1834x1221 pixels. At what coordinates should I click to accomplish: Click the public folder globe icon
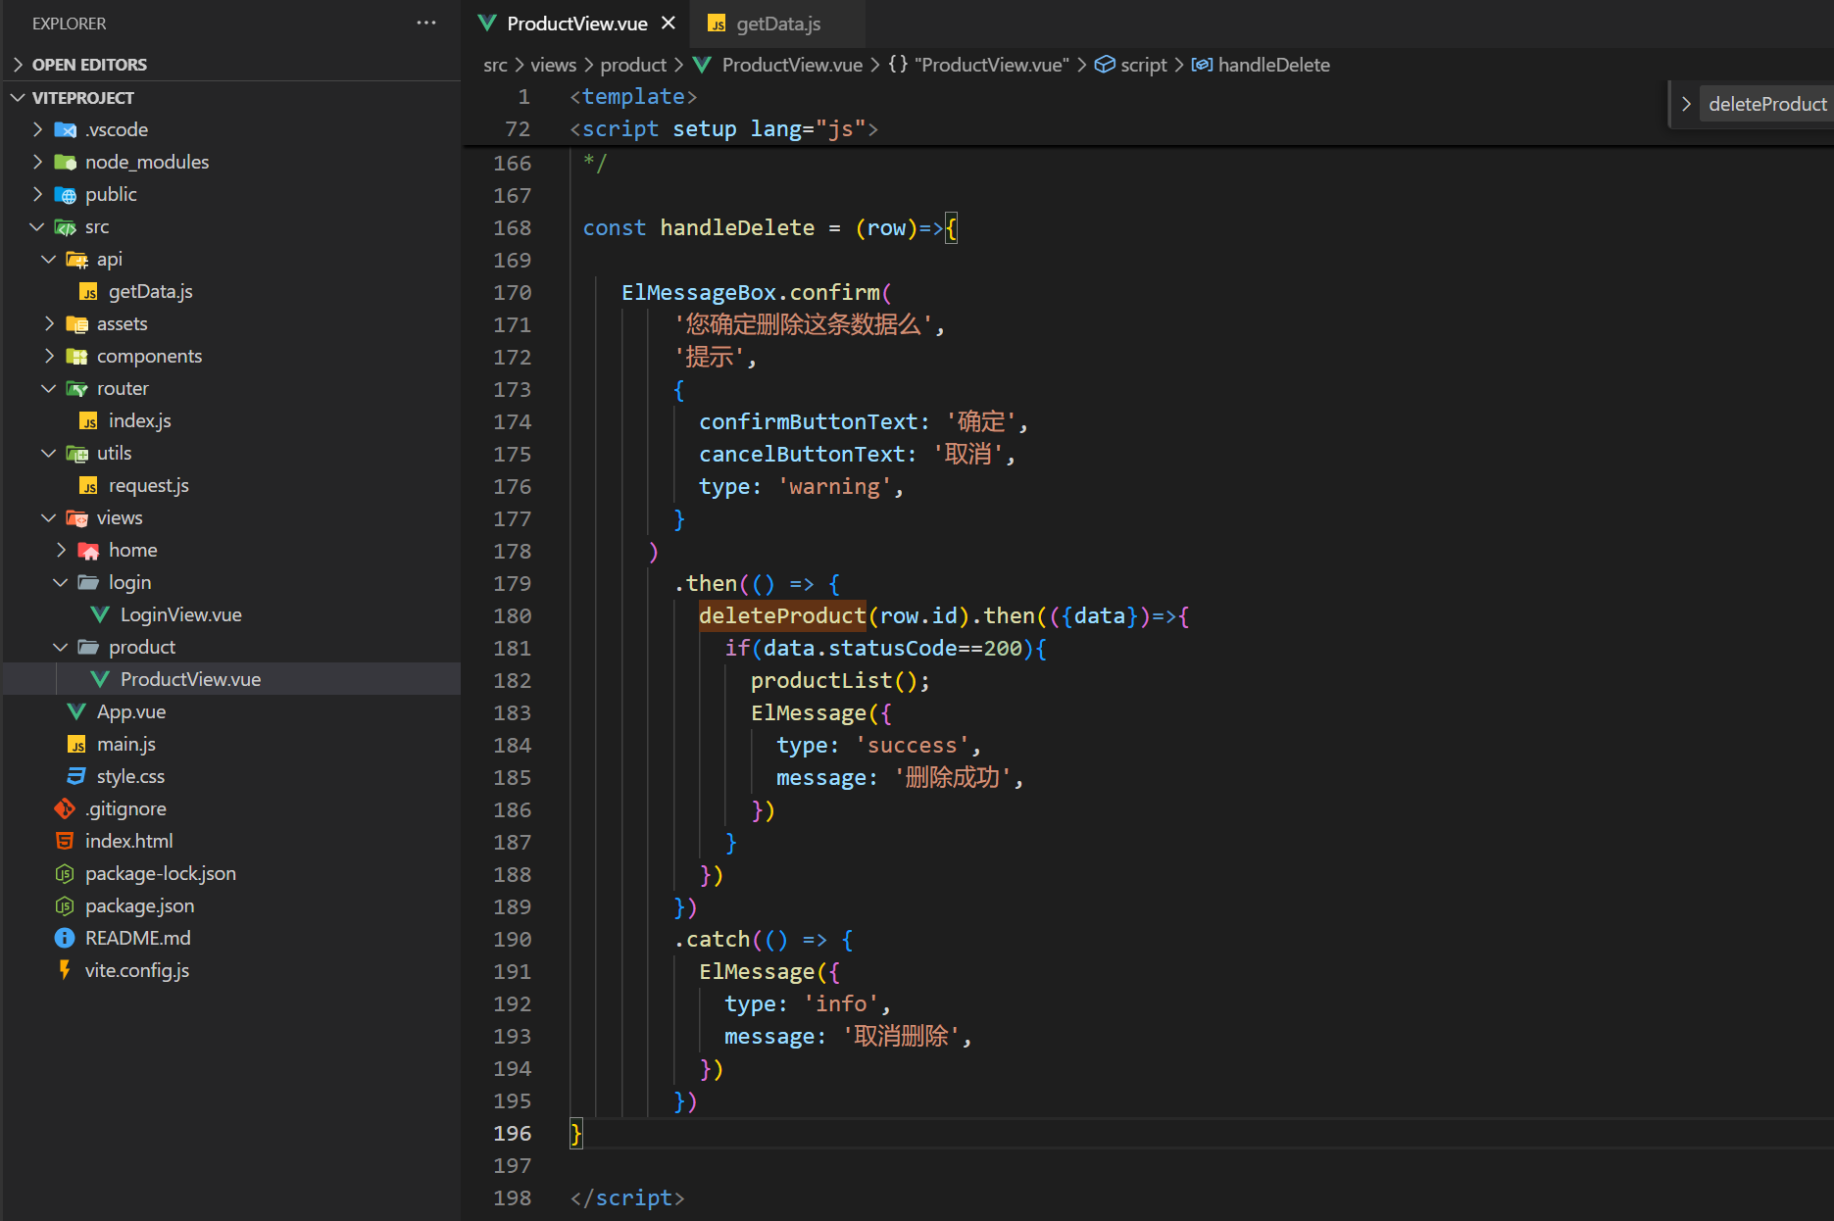pyautogui.click(x=66, y=194)
